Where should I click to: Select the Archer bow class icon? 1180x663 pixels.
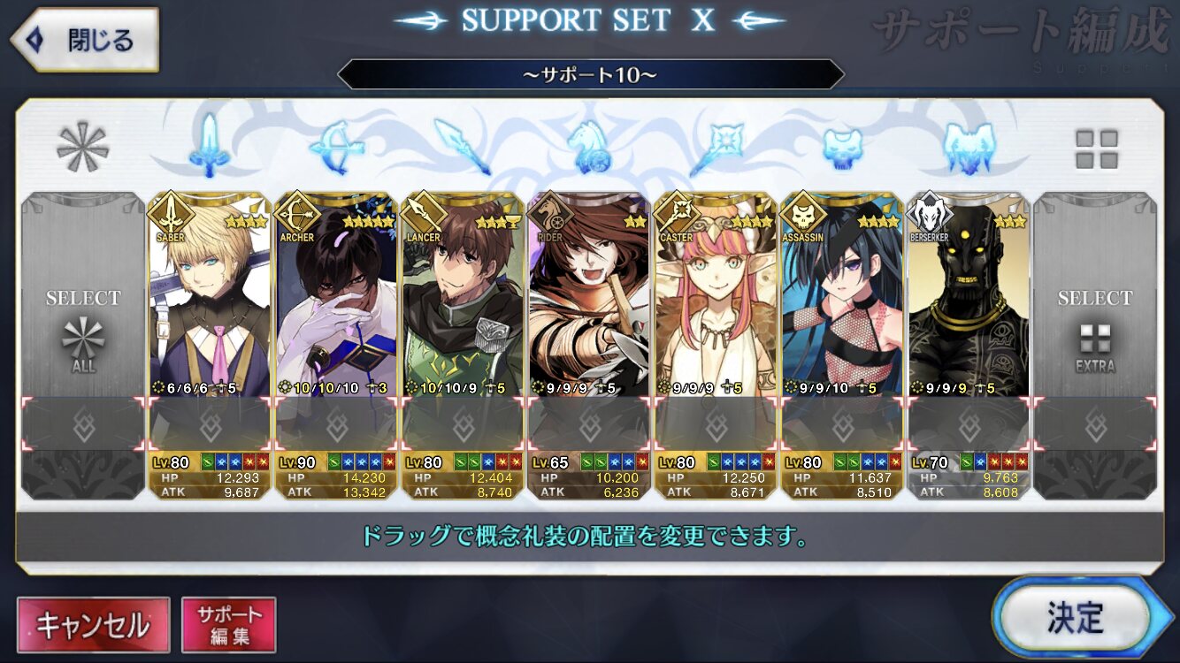[336, 144]
